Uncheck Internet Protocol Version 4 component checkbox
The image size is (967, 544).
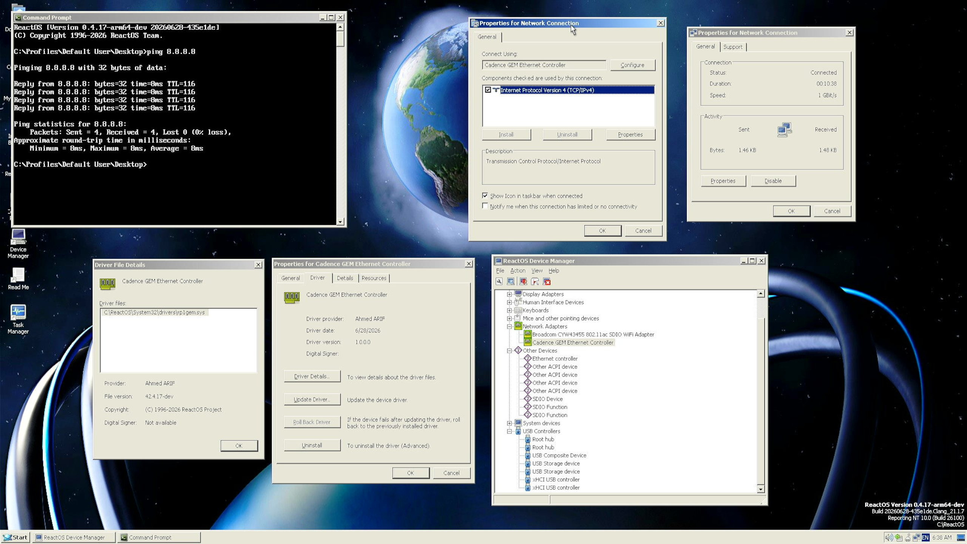[488, 90]
